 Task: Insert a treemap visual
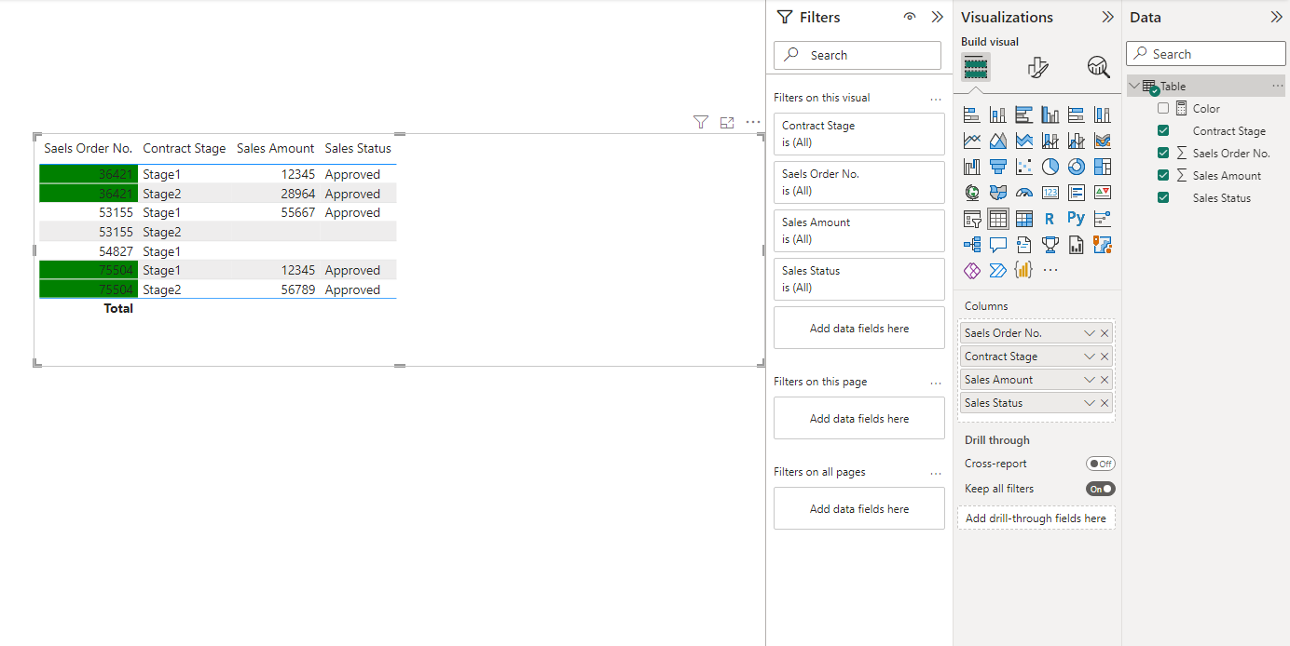pyautogui.click(x=1103, y=168)
